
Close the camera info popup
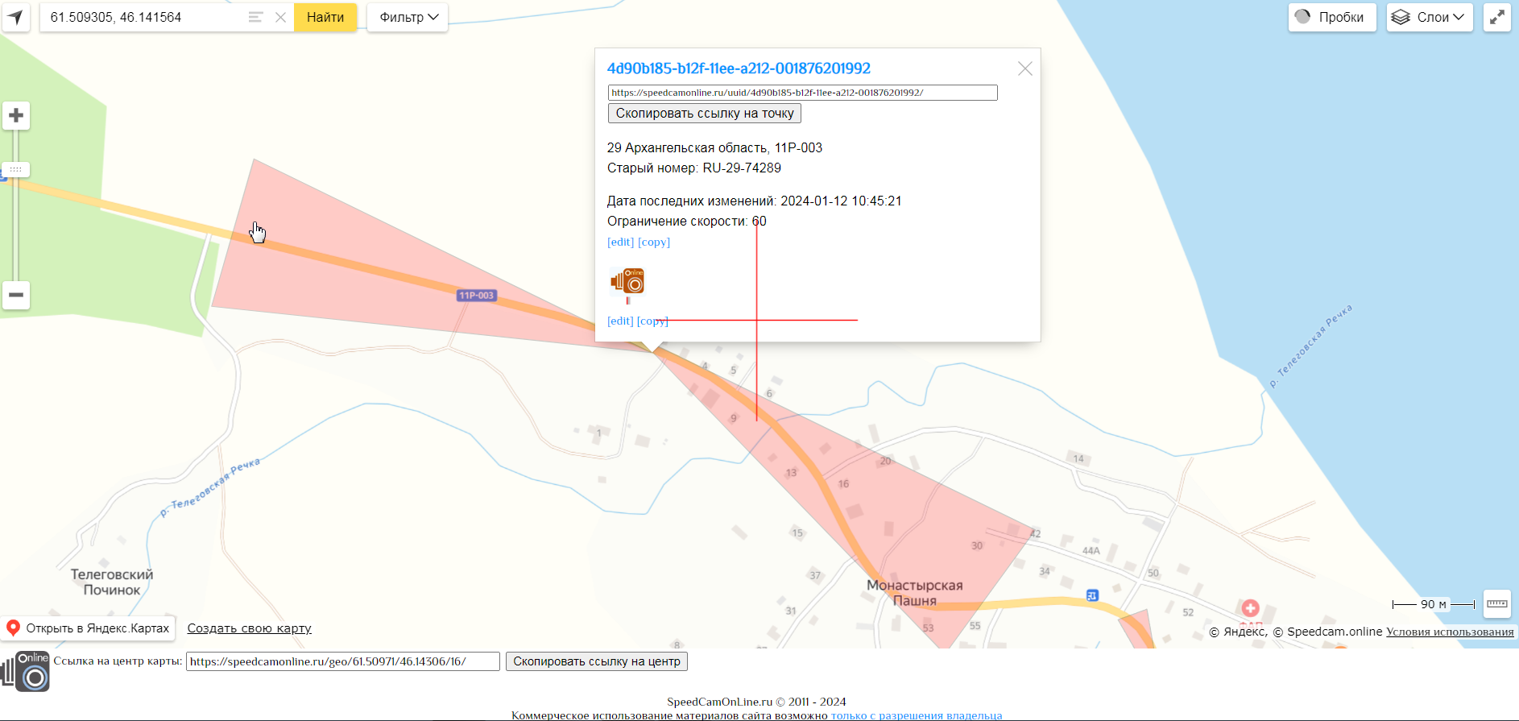point(1024,68)
